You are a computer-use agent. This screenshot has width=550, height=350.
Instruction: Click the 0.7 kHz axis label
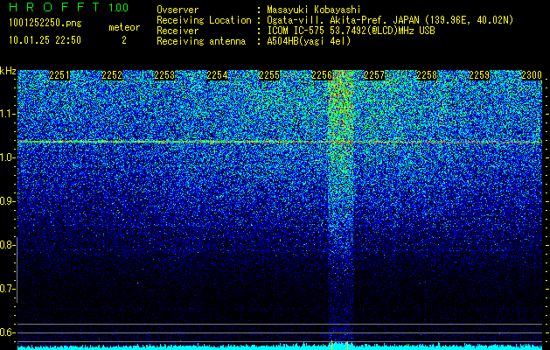tap(7, 289)
